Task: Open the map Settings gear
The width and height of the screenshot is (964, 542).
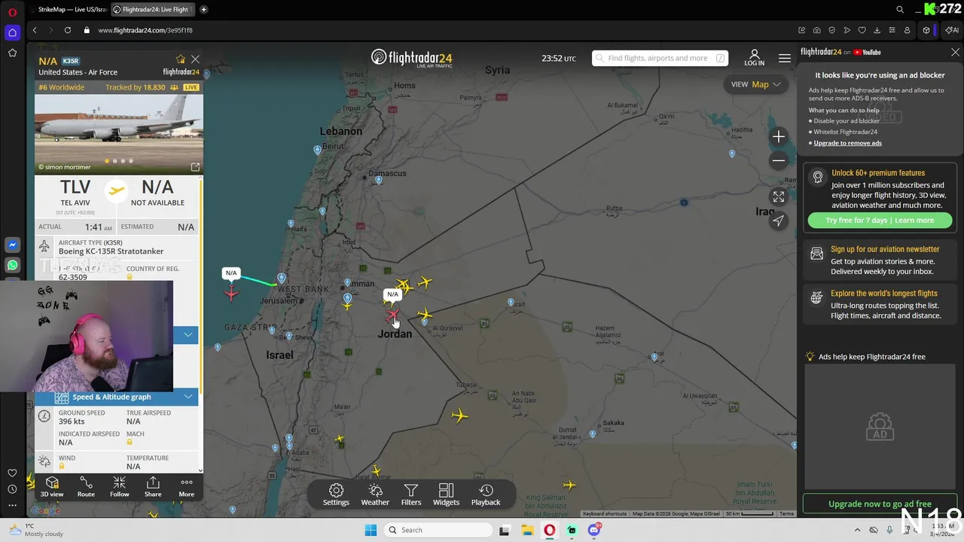Action: pyautogui.click(x=336, y=495)
